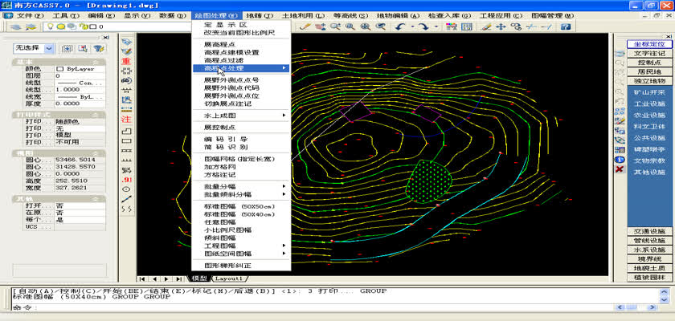Click the 写 text tool in vertical toolbar
The image size is (675, 321).
[126, 170]
